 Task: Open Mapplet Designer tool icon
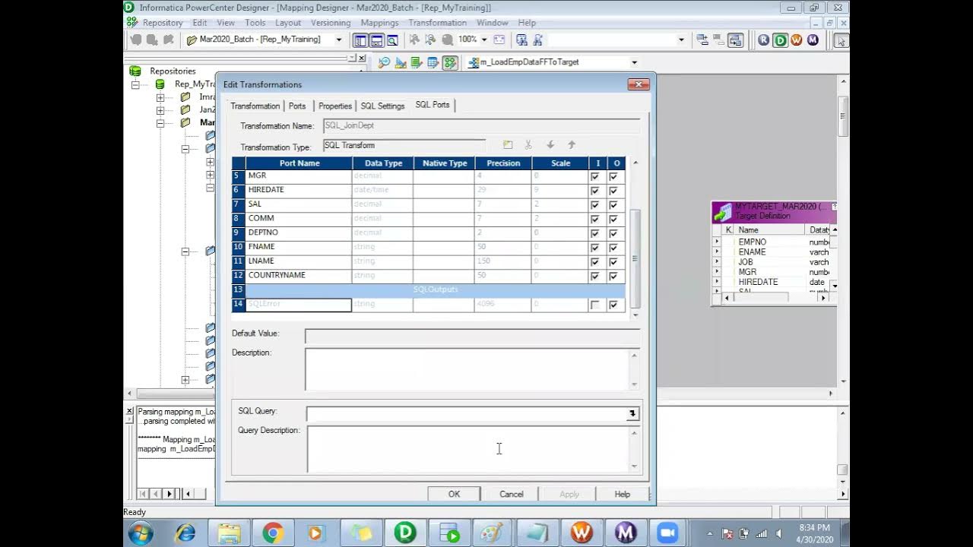pos(433,62)
